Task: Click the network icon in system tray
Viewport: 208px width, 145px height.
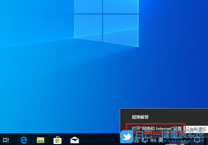Action: (144, 140)
